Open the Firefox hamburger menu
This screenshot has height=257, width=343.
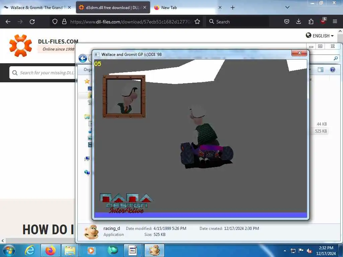click(x=335, y=21)
